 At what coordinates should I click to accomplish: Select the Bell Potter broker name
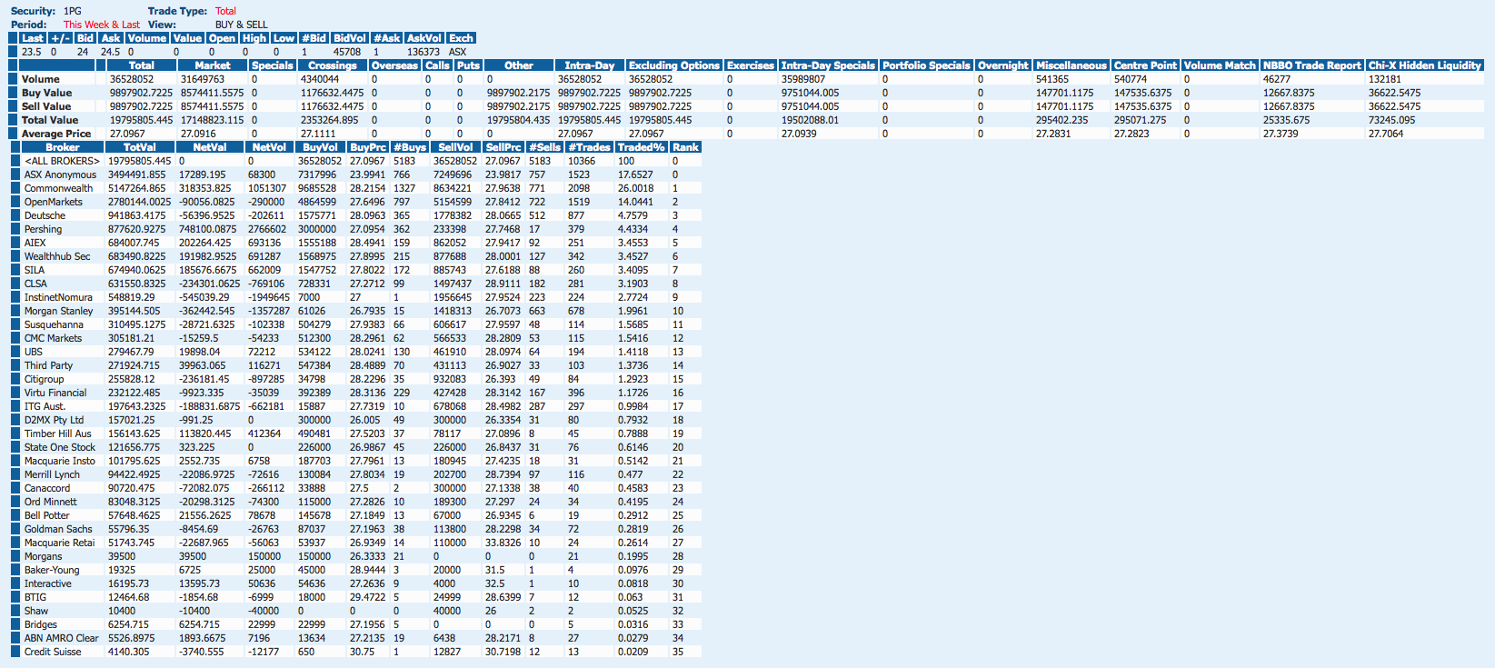point(47,515)
